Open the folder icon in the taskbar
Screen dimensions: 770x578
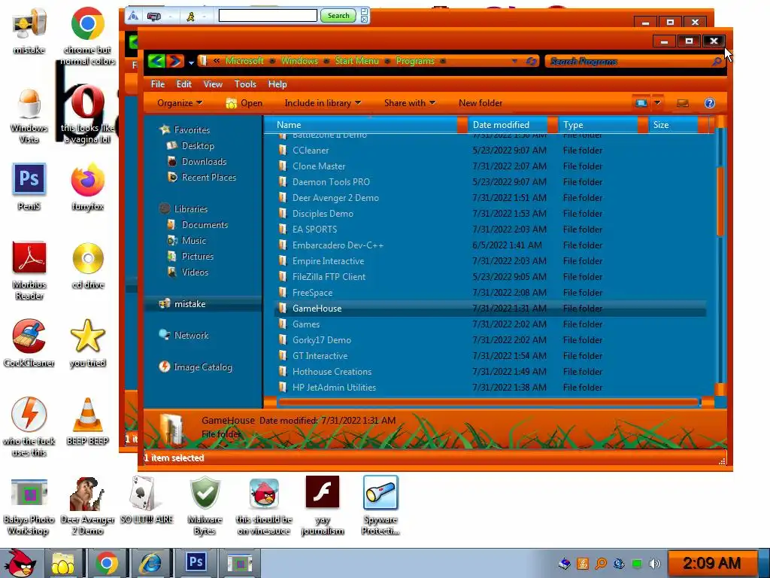[x=63, y=563]
